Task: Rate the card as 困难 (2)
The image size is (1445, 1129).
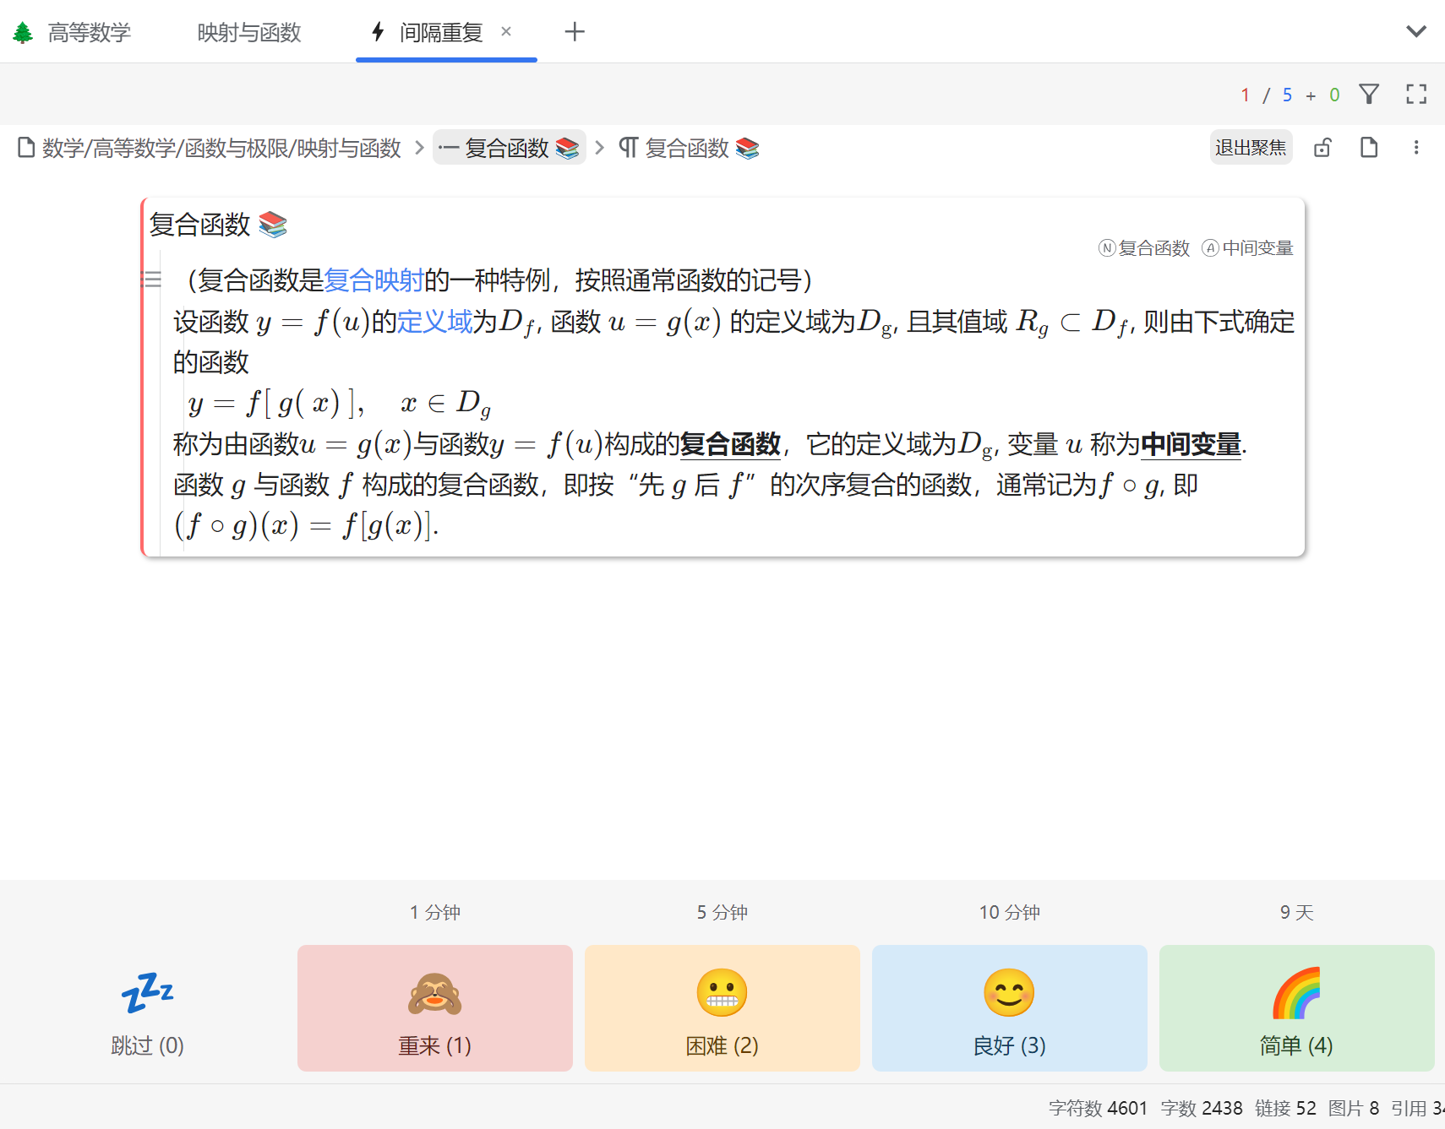Action: pos(722,1008)
